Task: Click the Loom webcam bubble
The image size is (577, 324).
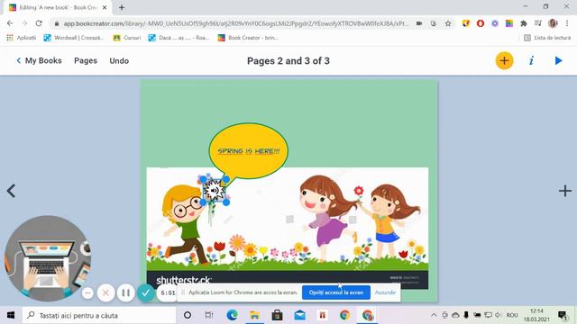Action: (x=47, y=258)
